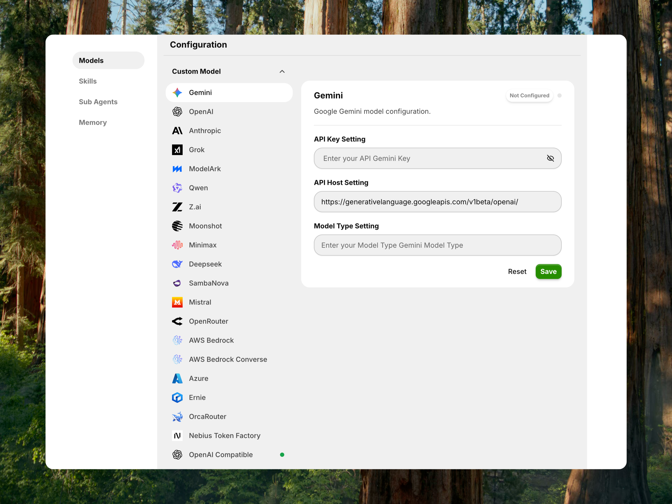Select Mistral provider label
The image size is (672, 504).
[x=200, y=302]
